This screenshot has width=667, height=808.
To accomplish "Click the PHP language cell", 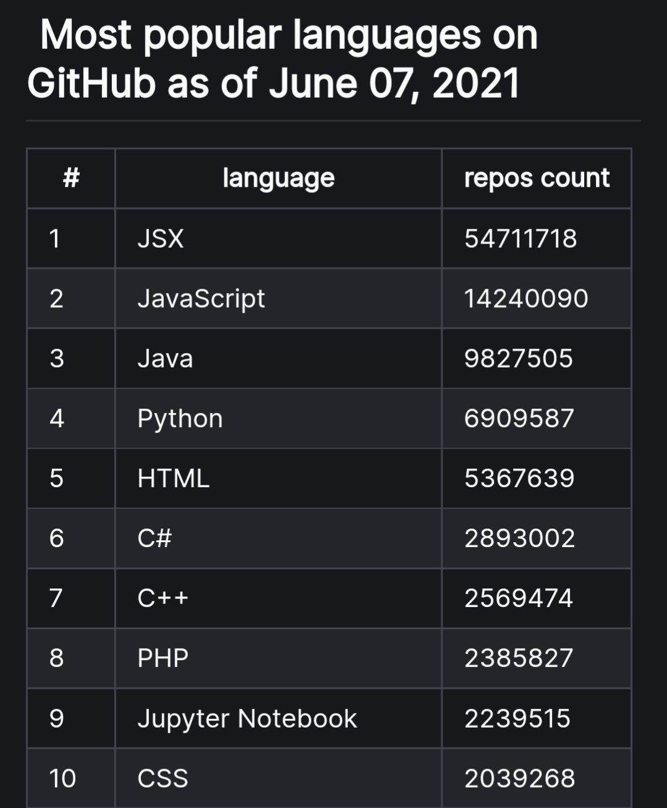I will pos(278,658).
